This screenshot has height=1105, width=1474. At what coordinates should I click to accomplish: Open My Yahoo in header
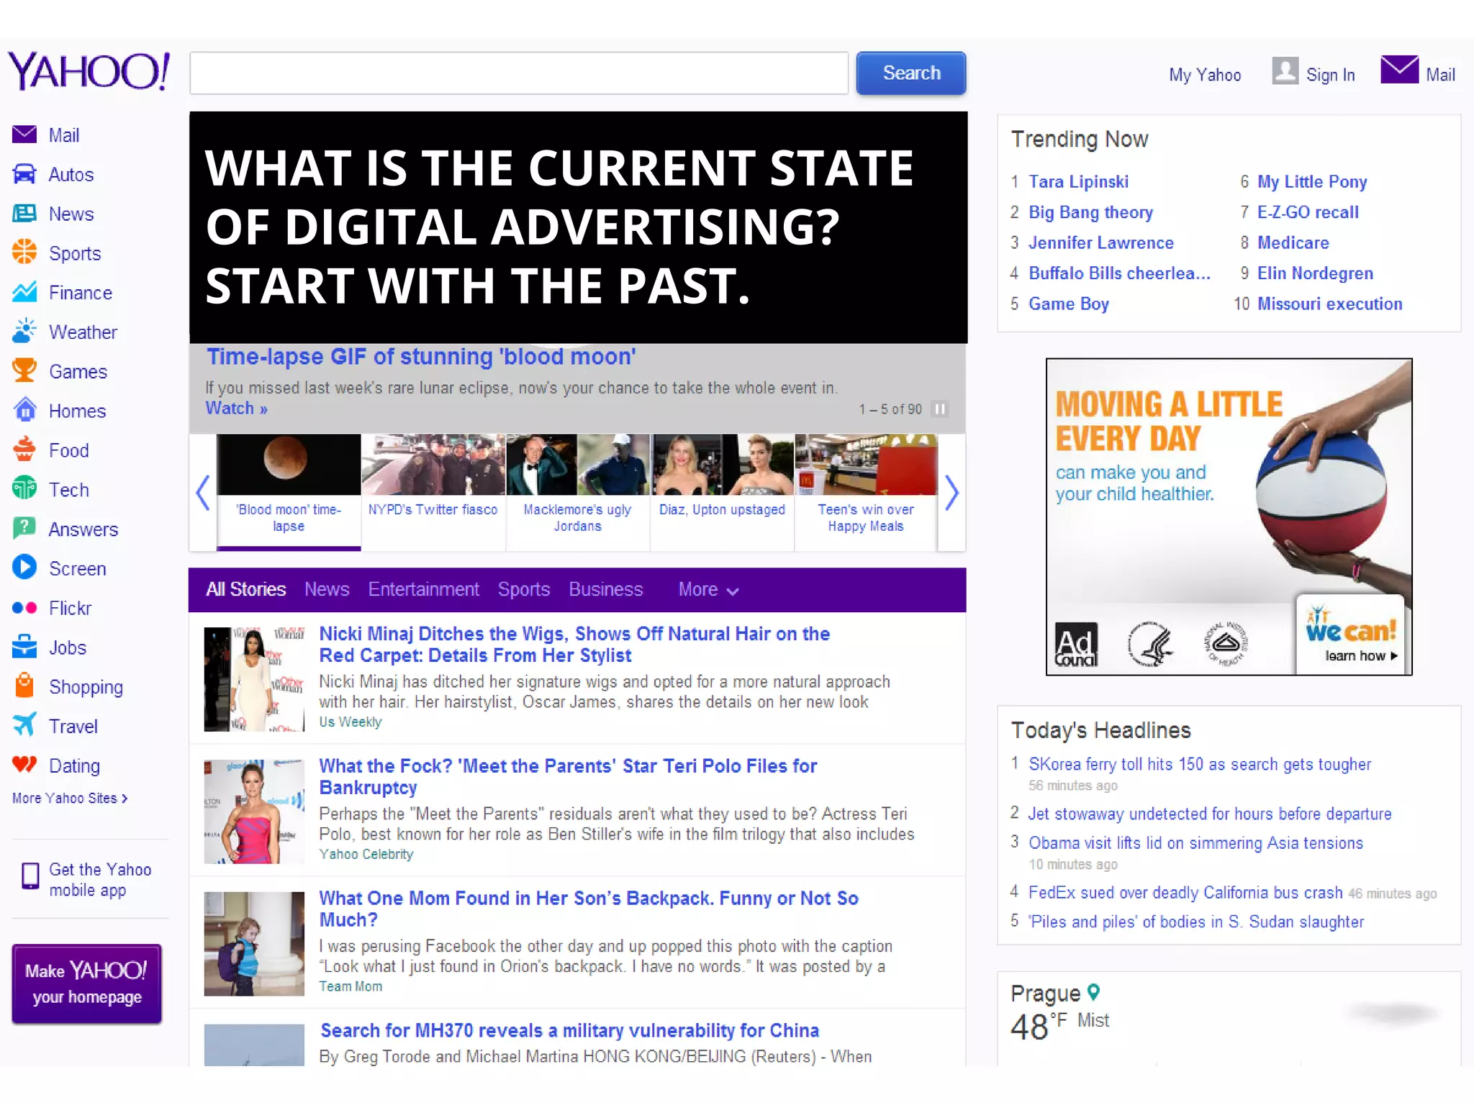(1205, 75)
